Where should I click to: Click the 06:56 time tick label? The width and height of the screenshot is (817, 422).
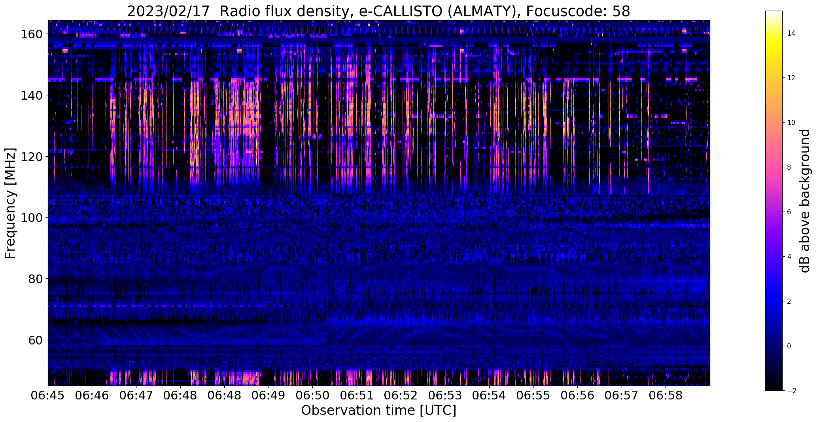(577, 396)
